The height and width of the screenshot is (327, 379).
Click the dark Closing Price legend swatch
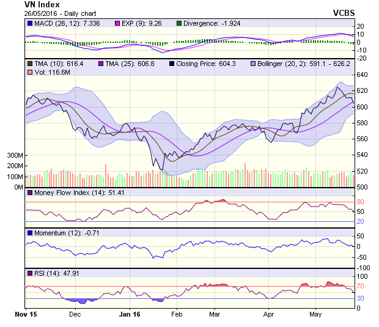pyautogui.click(x=172, y=64)
